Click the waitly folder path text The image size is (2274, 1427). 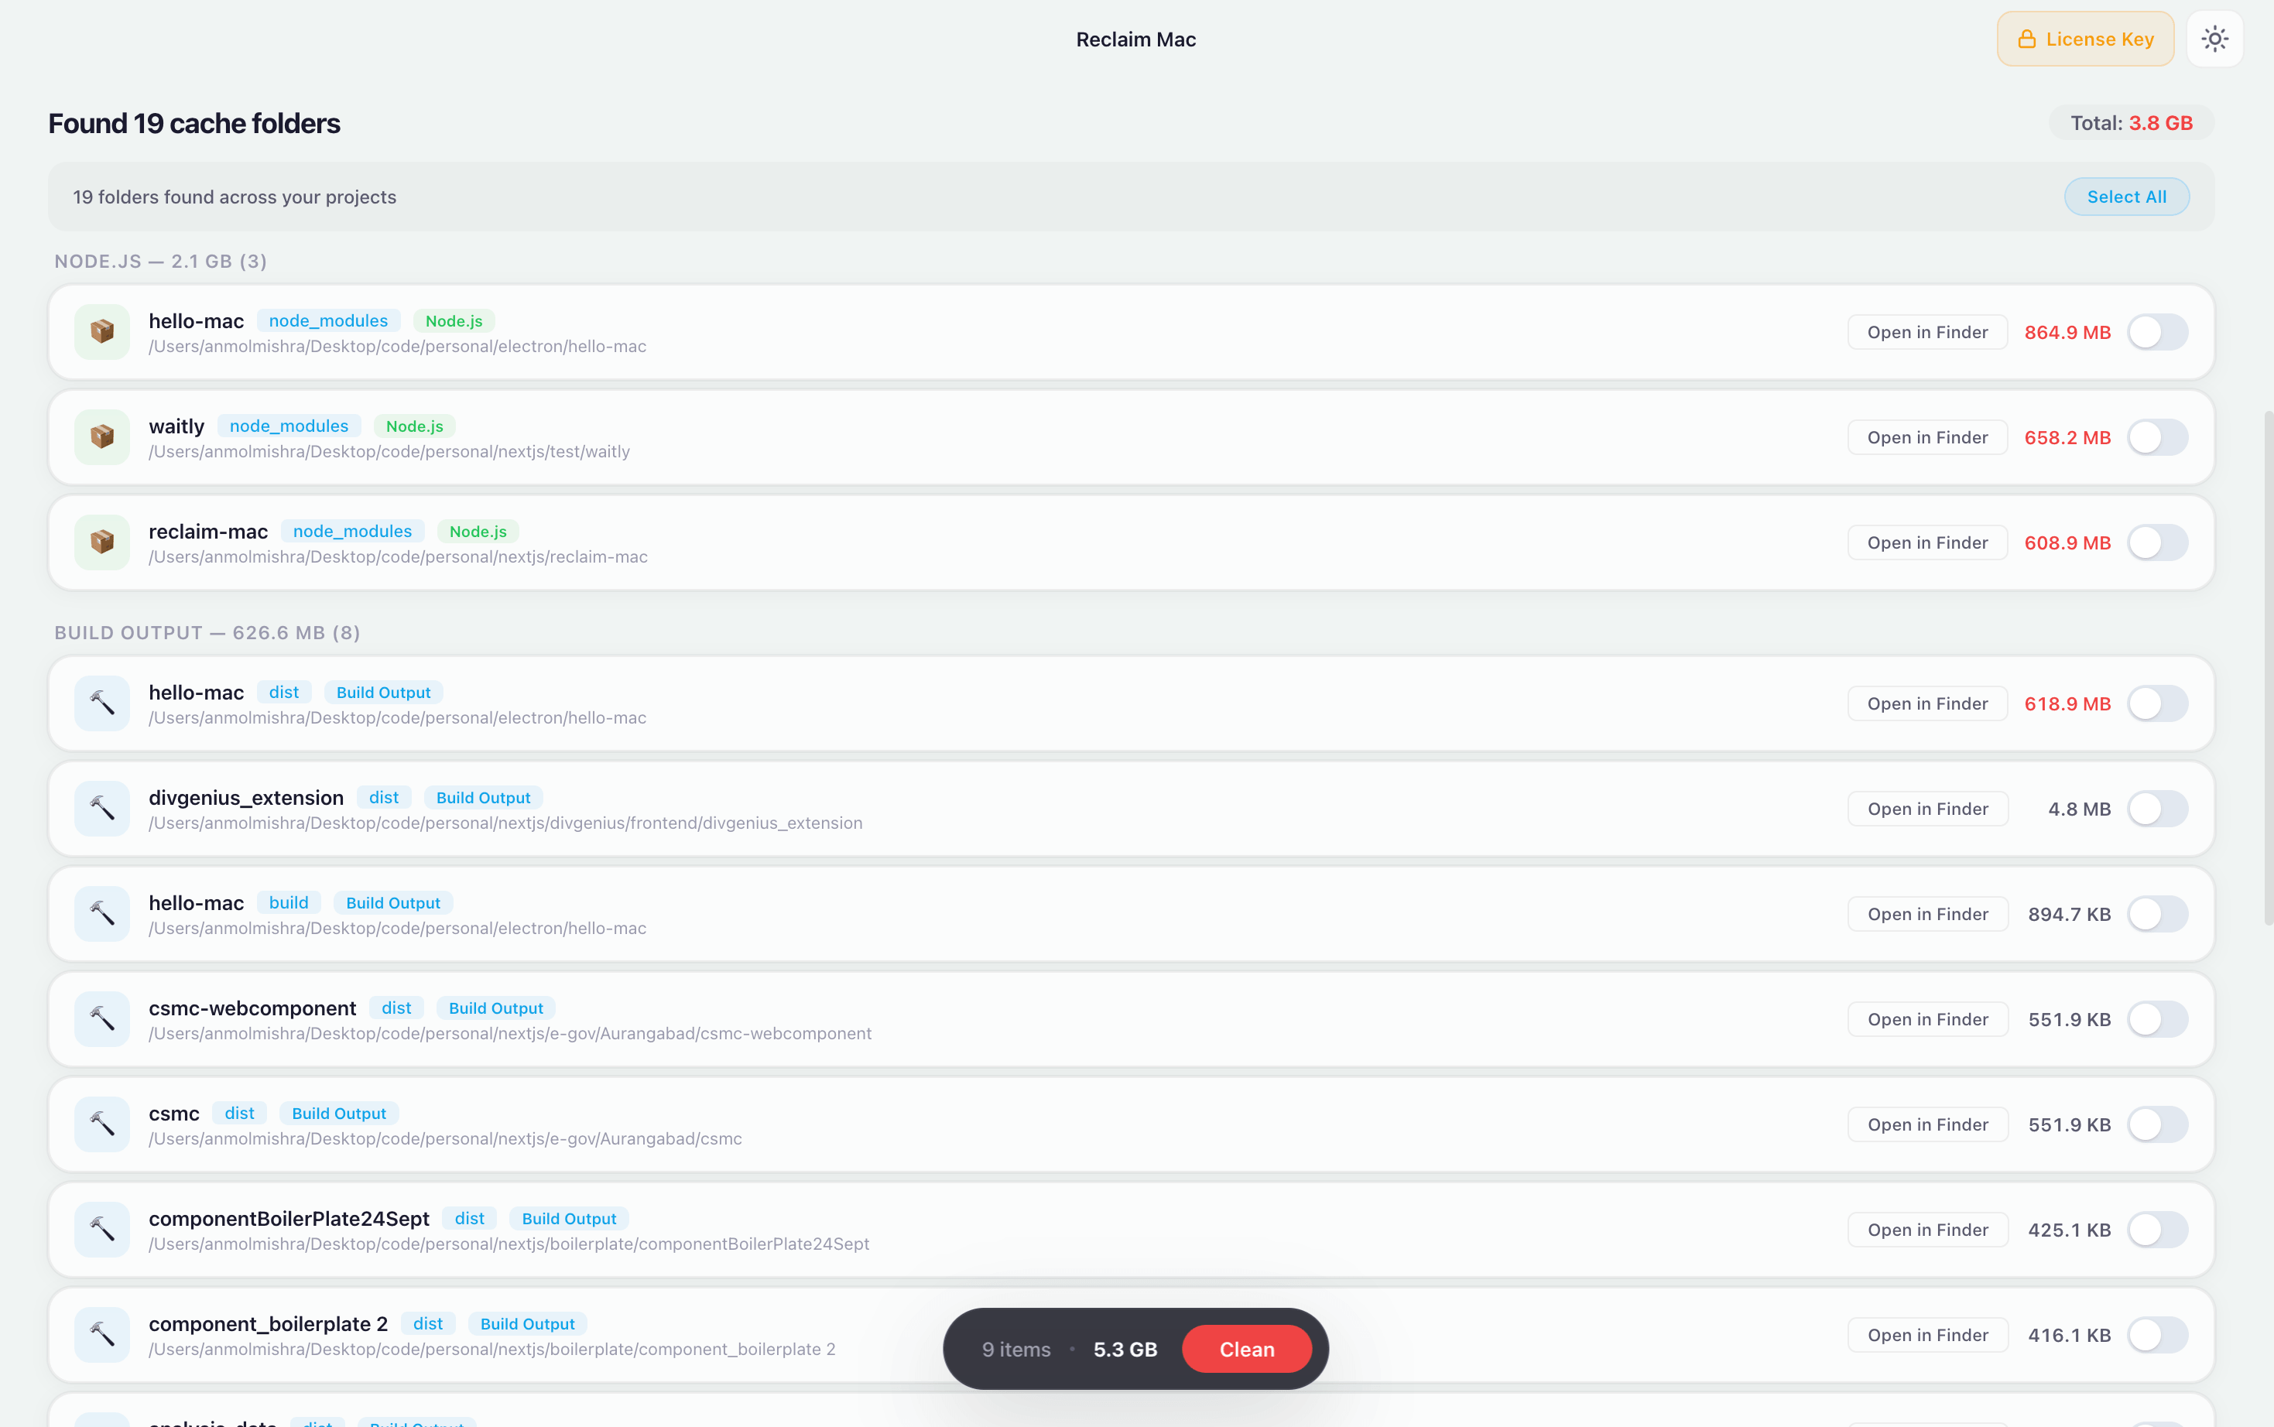pos(389,451)
